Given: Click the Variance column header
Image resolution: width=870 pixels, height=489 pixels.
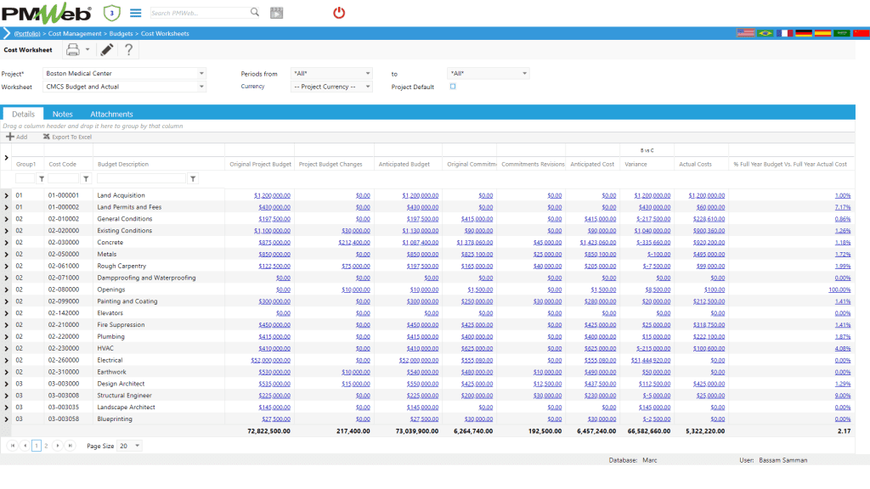Looking at the screenshot, I should [x=636, y=164].
